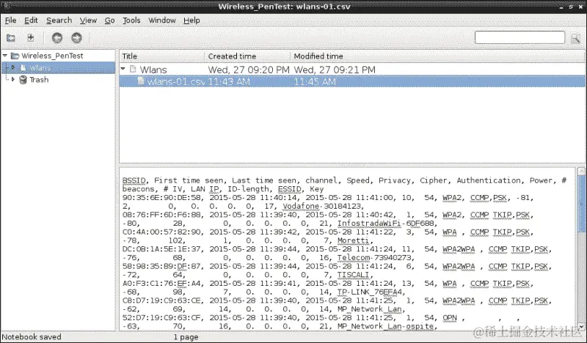Click the Moretti ESSID text

tap(353, 240)
